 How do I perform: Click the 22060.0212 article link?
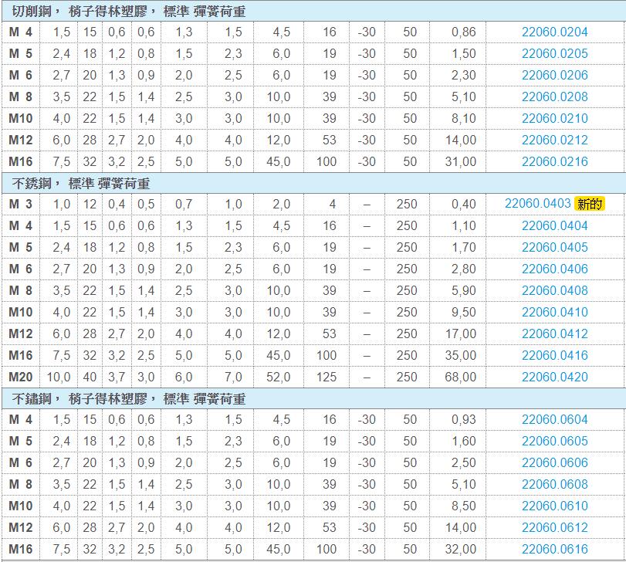click(x=554, y=140)
